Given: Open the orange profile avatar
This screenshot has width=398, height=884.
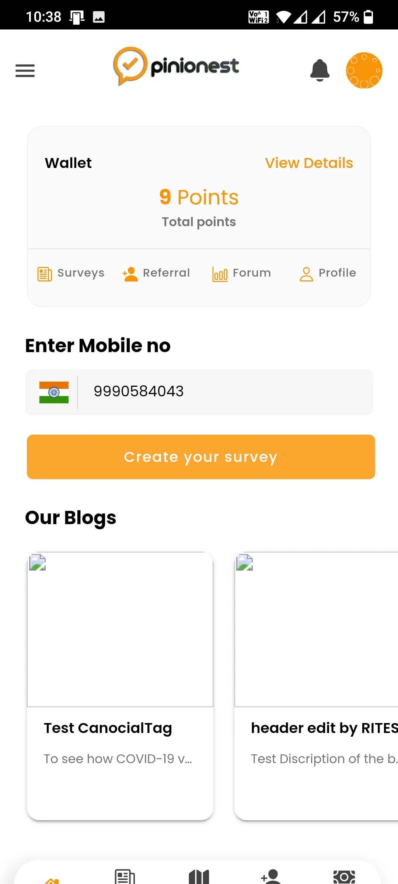Looking at the screenshot, I should click(x=364, y=70).
